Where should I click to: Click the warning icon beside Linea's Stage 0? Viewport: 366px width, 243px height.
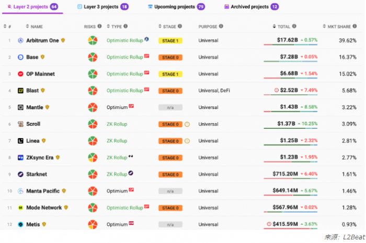coord(187,141)
